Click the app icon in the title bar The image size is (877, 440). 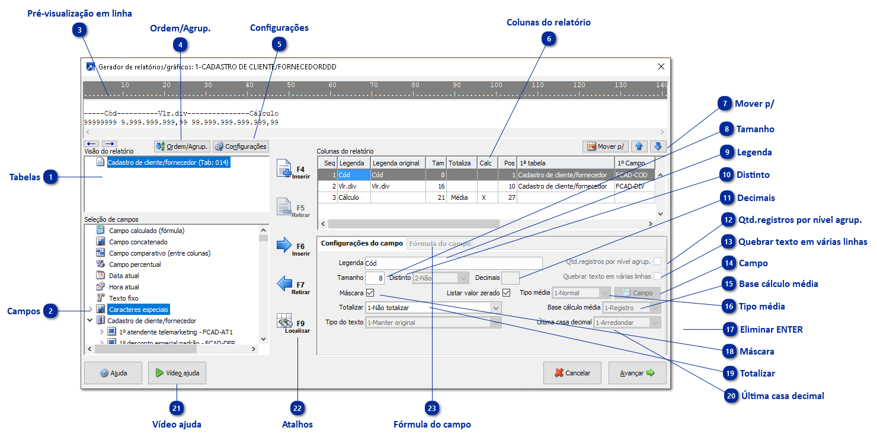pyautogui.click(x=91, y=67)
